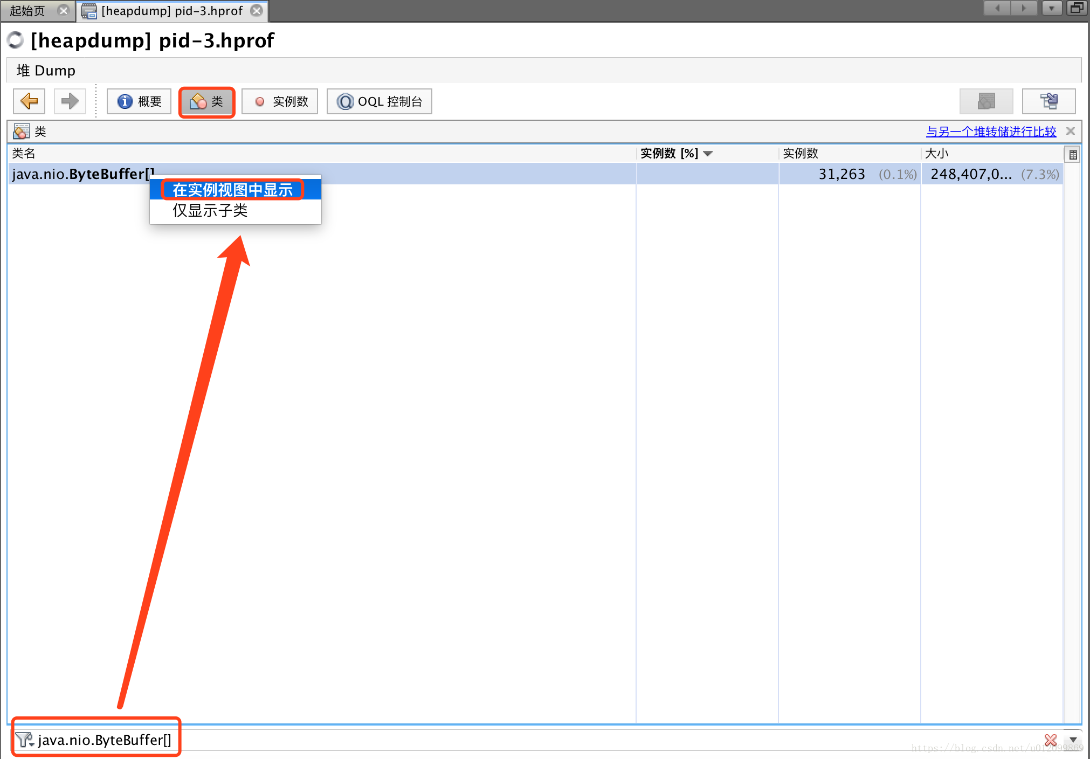
Task: Go forward with the right arrow button
Action: pos(70,101)
